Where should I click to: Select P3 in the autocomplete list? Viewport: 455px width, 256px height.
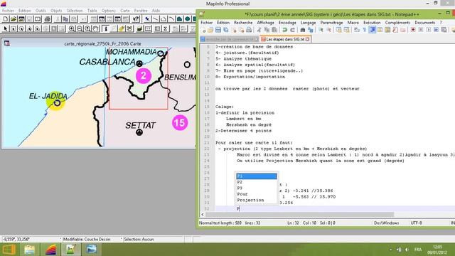[257, 188]
